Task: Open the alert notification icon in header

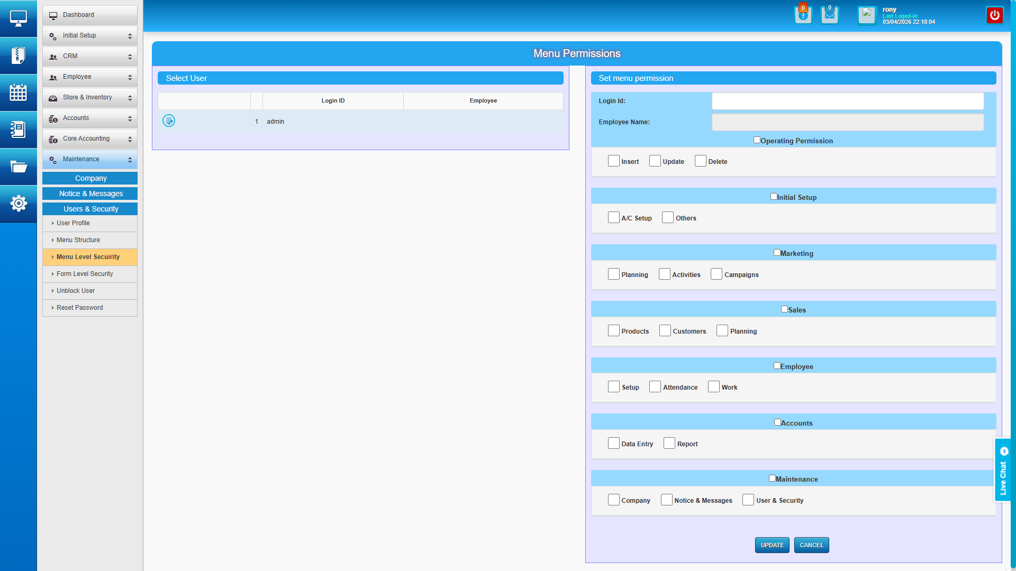Action: coord(803,15)
